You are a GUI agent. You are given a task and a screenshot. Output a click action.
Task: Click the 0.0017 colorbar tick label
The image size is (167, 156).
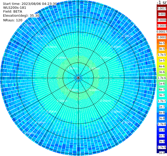[x=162, y=8]
